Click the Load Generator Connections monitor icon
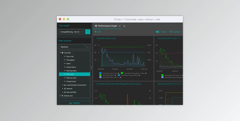240x121 pixels. [65, 85]
